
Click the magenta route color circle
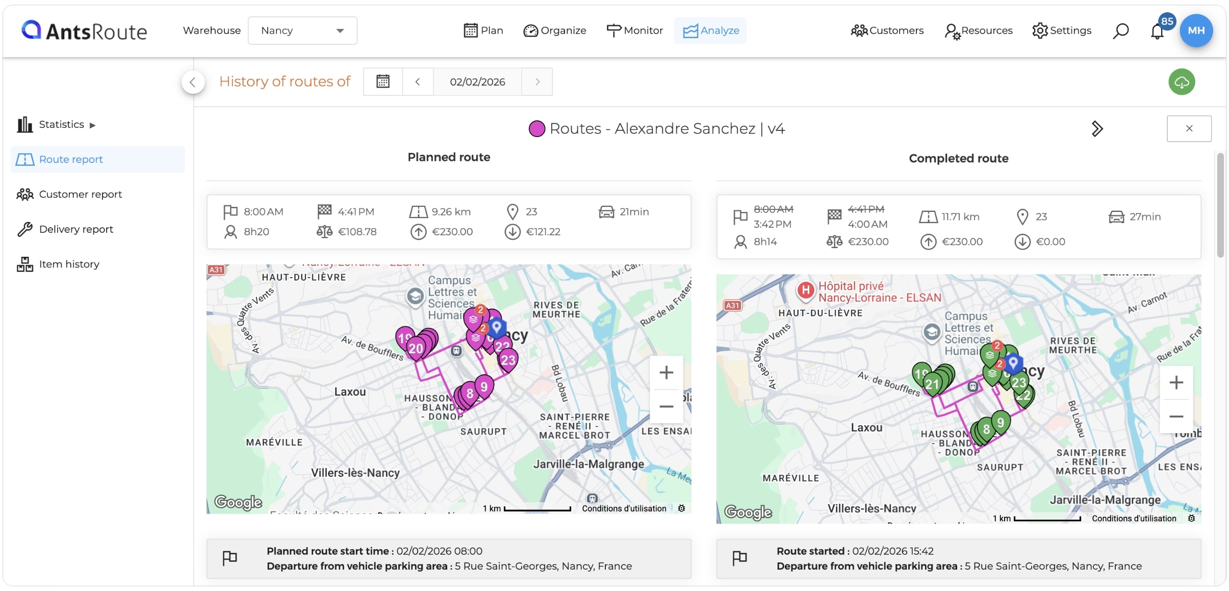(536, 129)
